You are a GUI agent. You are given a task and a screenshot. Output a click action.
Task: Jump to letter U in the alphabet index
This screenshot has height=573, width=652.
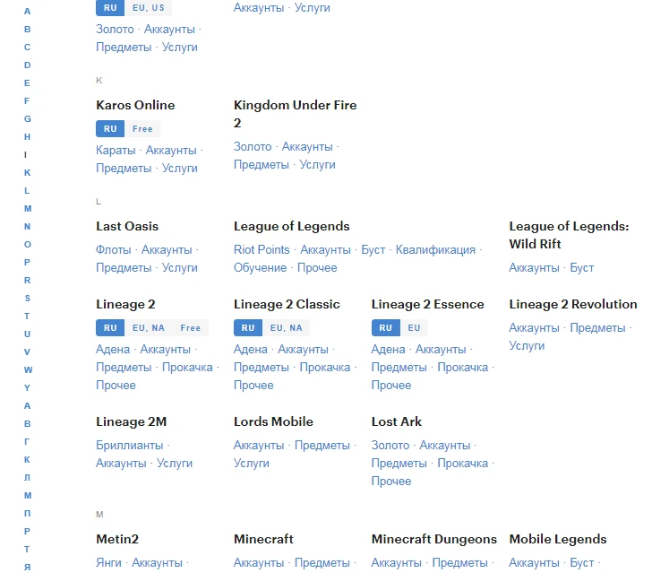27,334
